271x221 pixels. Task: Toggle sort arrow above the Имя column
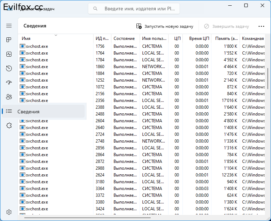(x=56, y=35)
